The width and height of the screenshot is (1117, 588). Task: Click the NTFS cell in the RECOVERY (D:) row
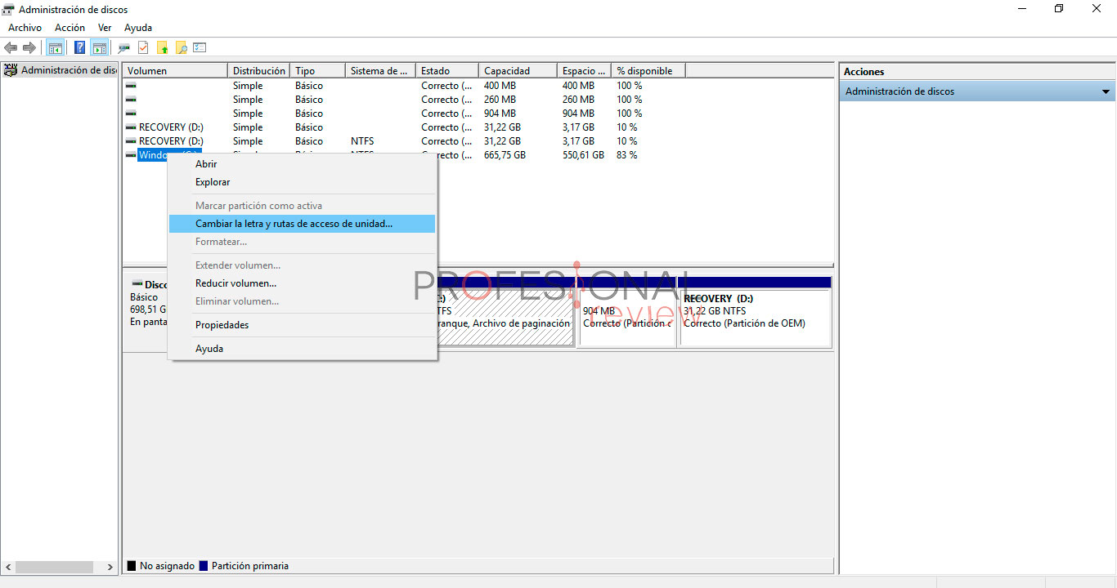point(362,141)
